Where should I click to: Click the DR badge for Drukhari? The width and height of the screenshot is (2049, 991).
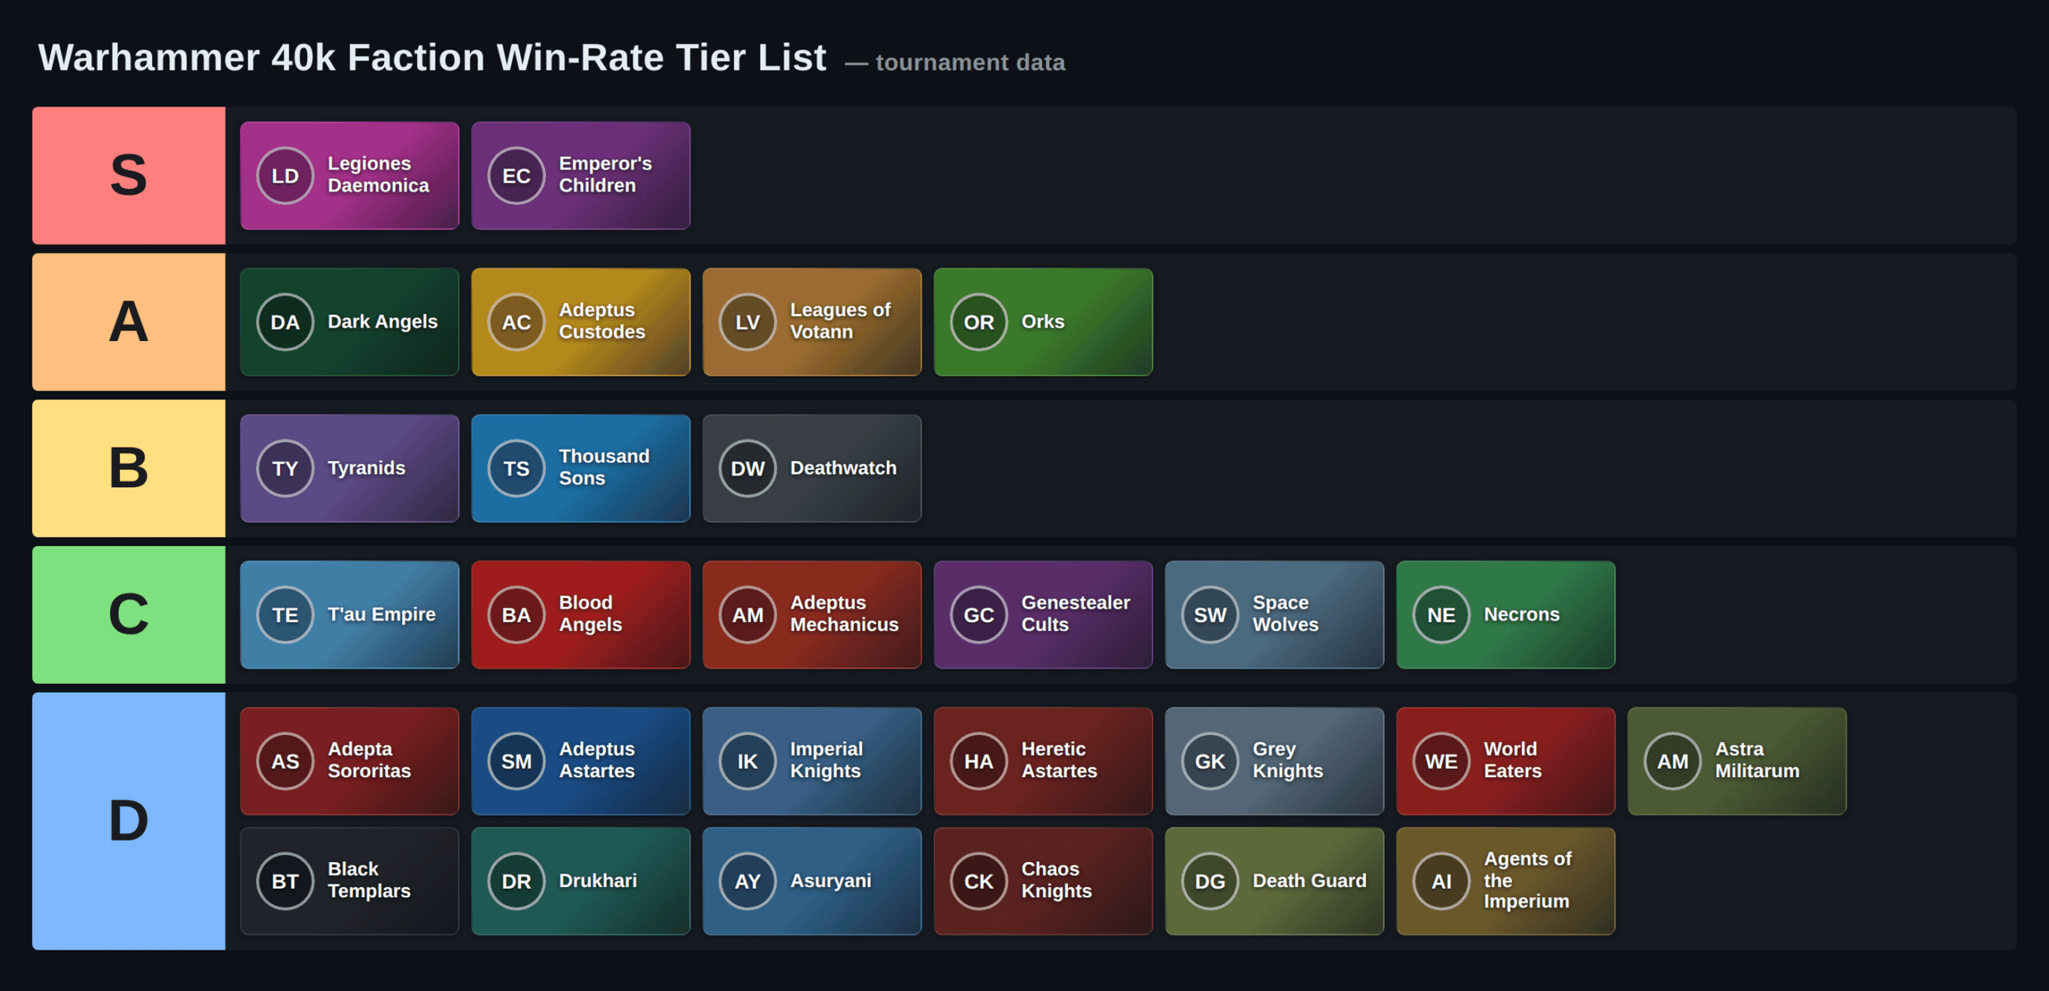(x=516, y=881)
